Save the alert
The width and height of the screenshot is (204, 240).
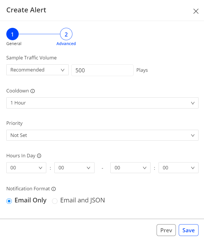[x=188, y=230]
